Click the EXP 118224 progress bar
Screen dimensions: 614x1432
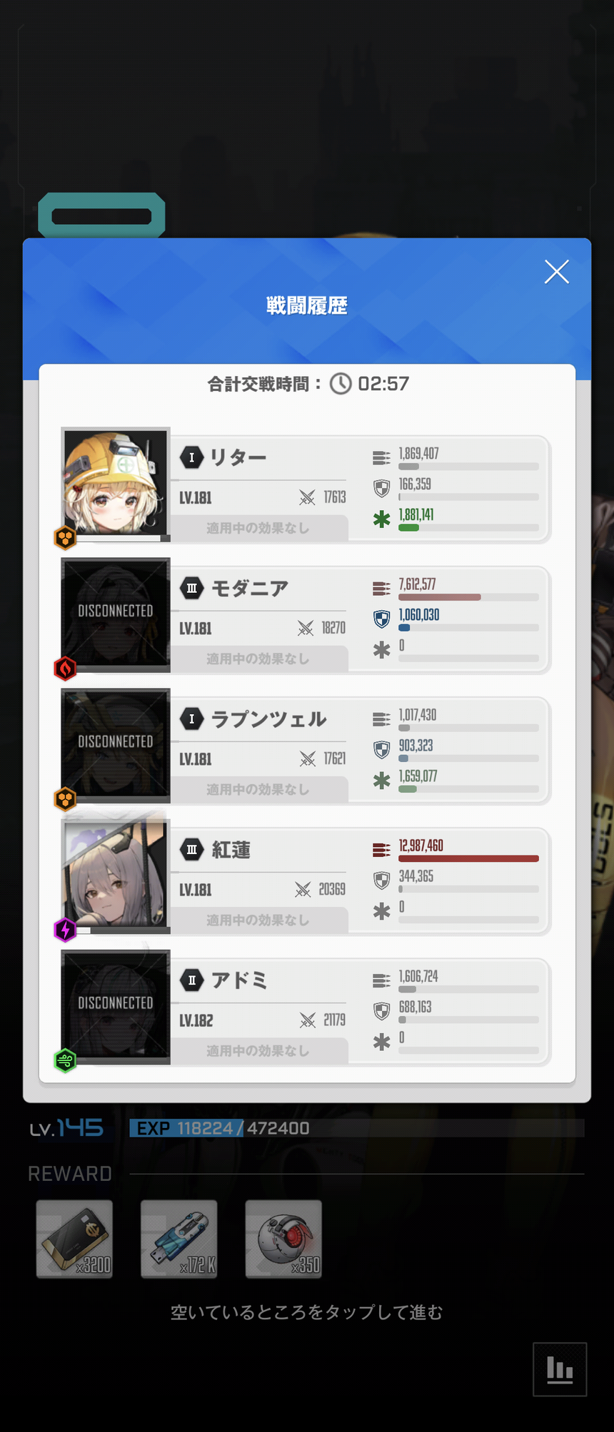357,1128
